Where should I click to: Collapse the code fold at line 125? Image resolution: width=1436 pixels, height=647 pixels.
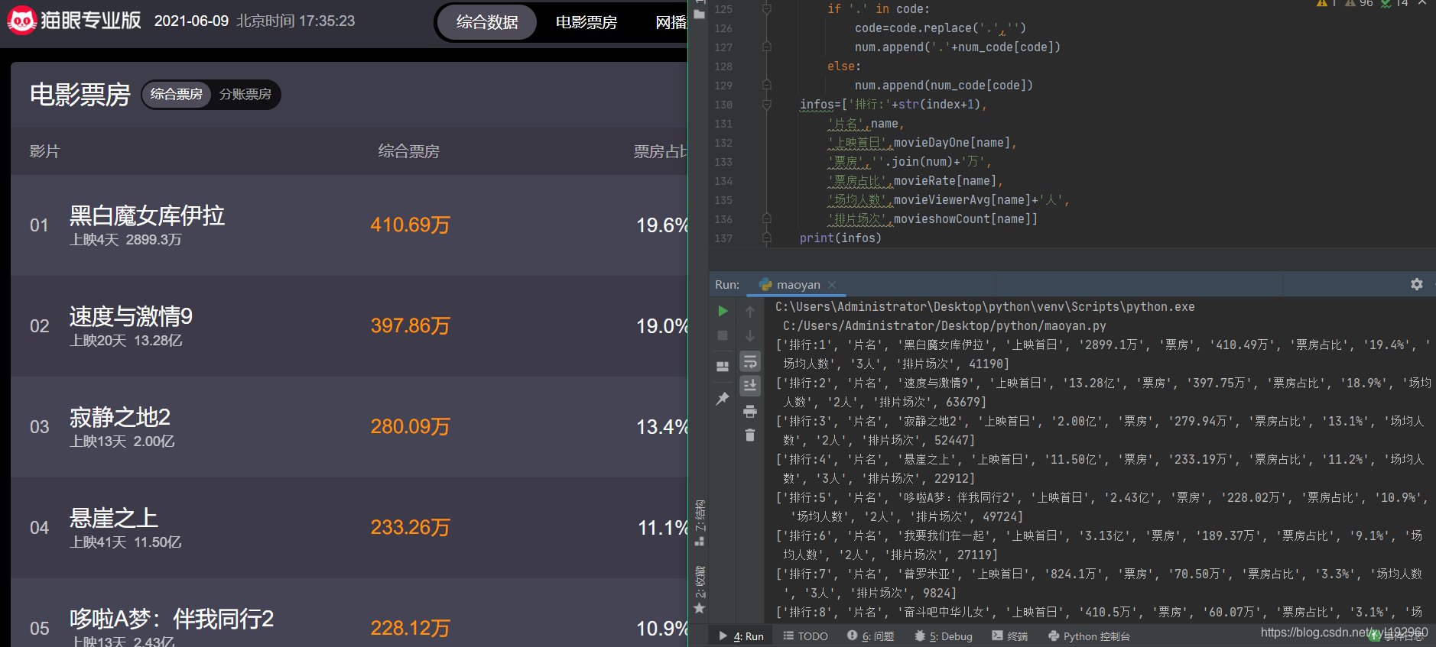(x=766, y=9)
